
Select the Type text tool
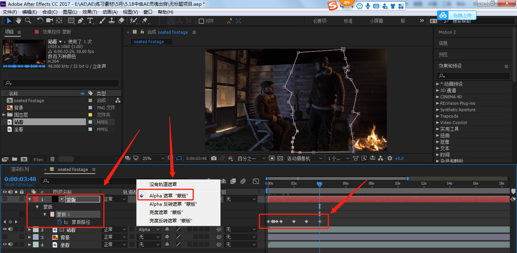coord(90,20)
